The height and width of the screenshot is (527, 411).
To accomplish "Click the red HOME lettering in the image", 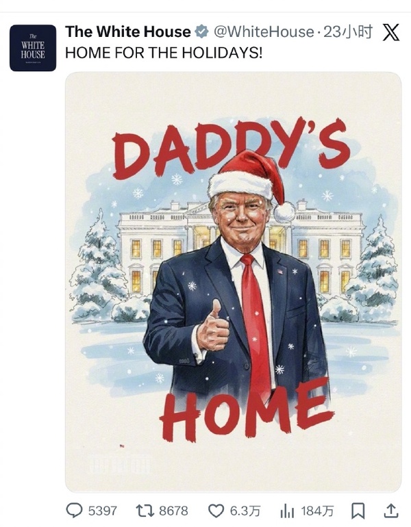I will coord(247,409).
